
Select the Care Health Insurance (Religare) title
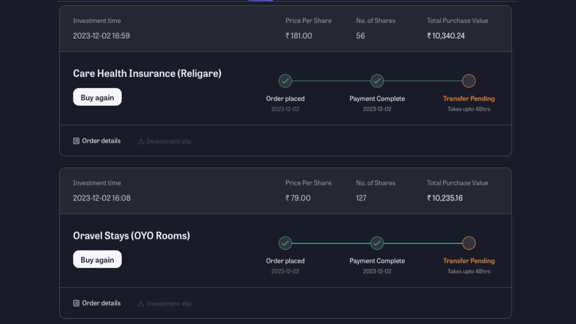pos(147,73)
